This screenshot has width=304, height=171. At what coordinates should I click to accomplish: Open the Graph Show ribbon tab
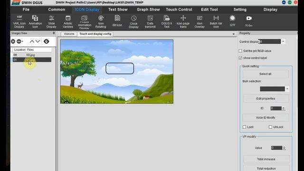pyautogui.click(x=148, y=9)
